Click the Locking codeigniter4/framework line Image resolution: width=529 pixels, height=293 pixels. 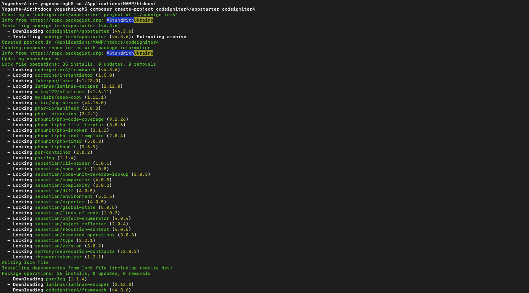[64, 70]
